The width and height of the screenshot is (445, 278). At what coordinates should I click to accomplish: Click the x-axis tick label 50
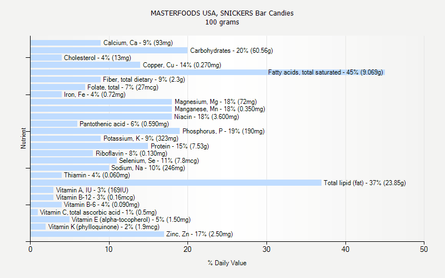point(424,249)
